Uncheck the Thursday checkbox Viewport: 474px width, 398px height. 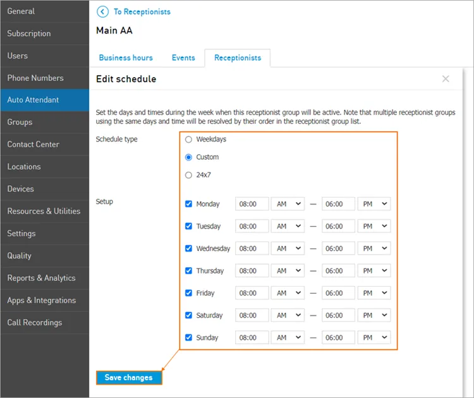point(188,270)
